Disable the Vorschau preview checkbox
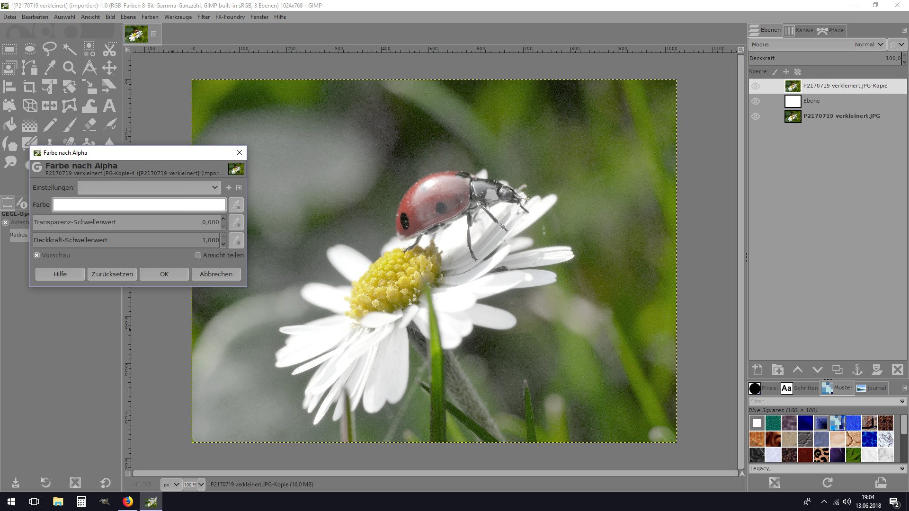The image size is (909, 511). click(x=37, y=255)
